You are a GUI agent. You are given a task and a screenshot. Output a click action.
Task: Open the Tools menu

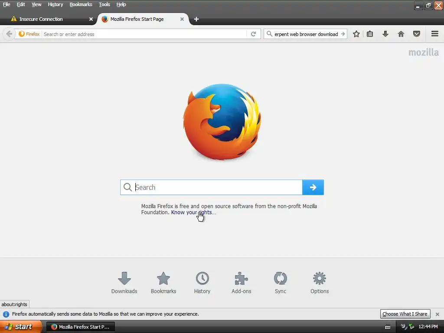[x=104, y=4]
